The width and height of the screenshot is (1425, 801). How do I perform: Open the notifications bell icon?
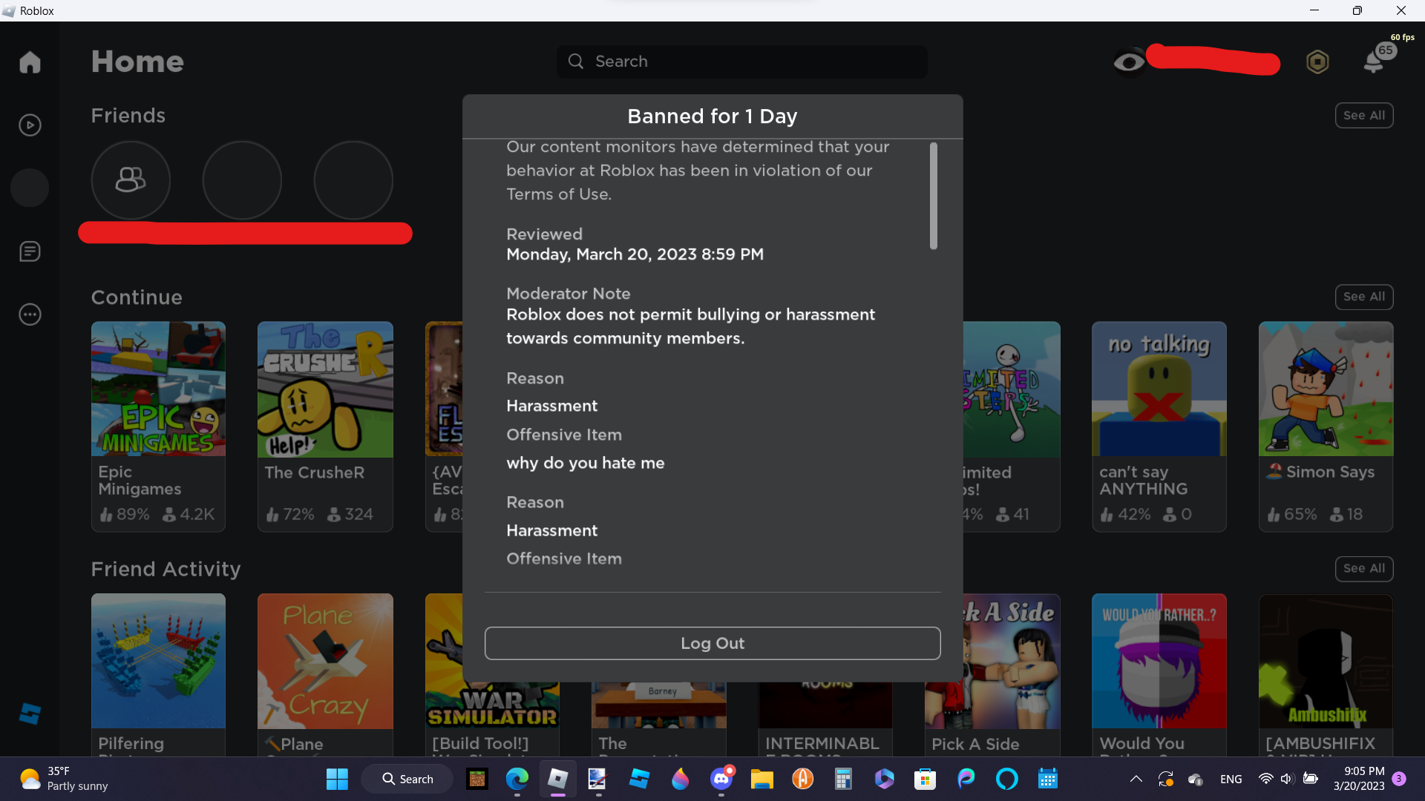pos(1374,62)
